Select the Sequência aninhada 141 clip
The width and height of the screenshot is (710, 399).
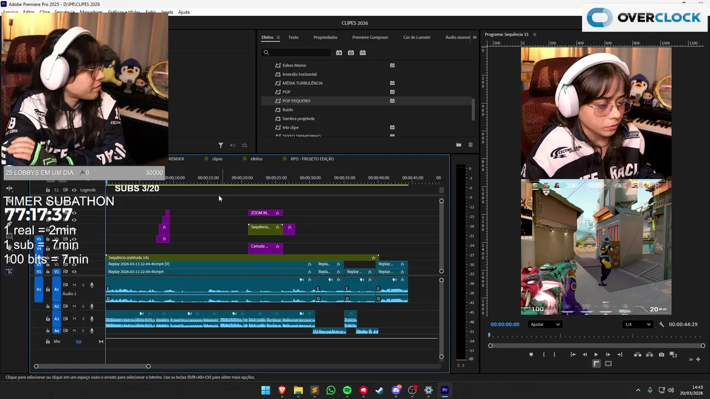[242, 258]
